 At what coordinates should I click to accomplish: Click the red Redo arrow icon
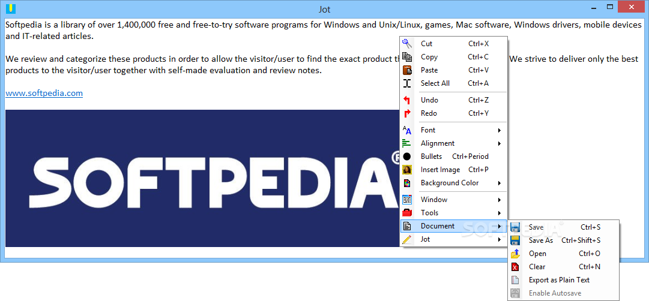click(407, 113)
